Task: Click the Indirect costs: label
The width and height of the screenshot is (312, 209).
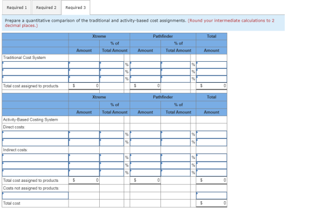Action: 16,150
